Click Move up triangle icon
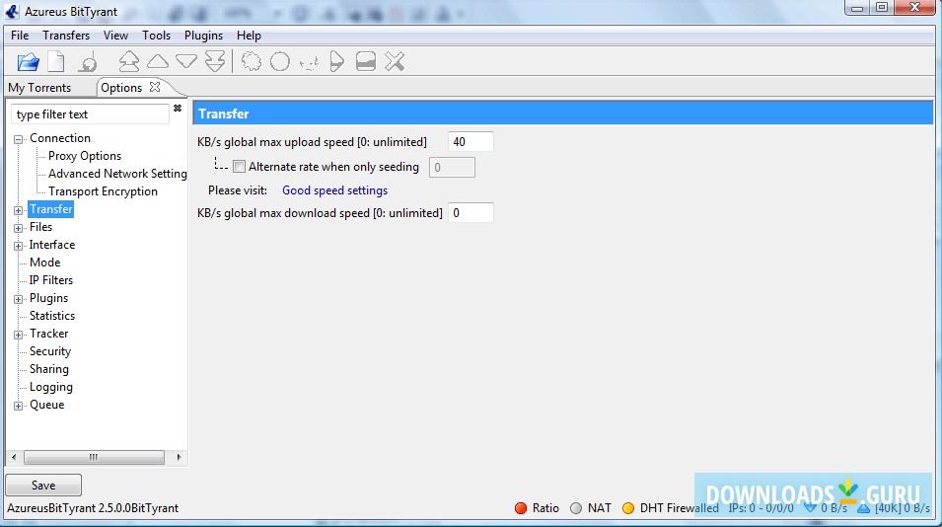This screenshot has width=942, height=527. point(158,60)
